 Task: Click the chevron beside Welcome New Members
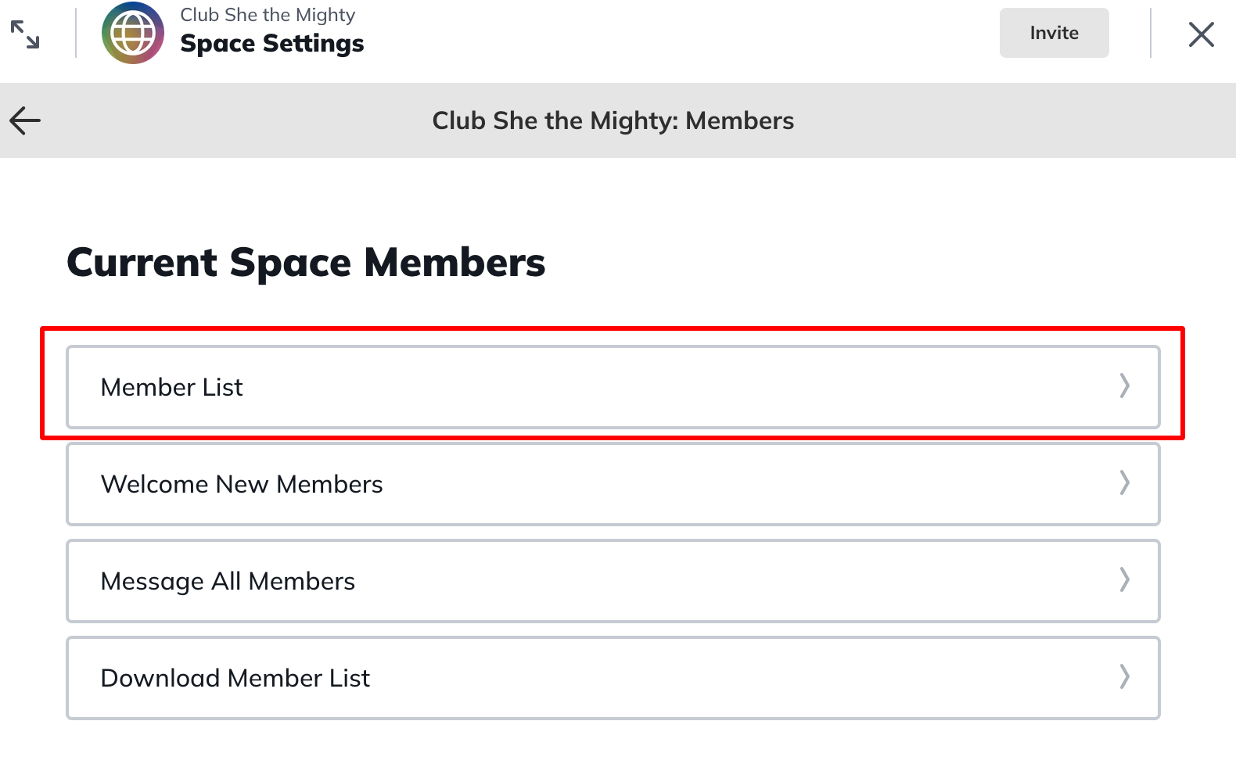click(1124, 483)
